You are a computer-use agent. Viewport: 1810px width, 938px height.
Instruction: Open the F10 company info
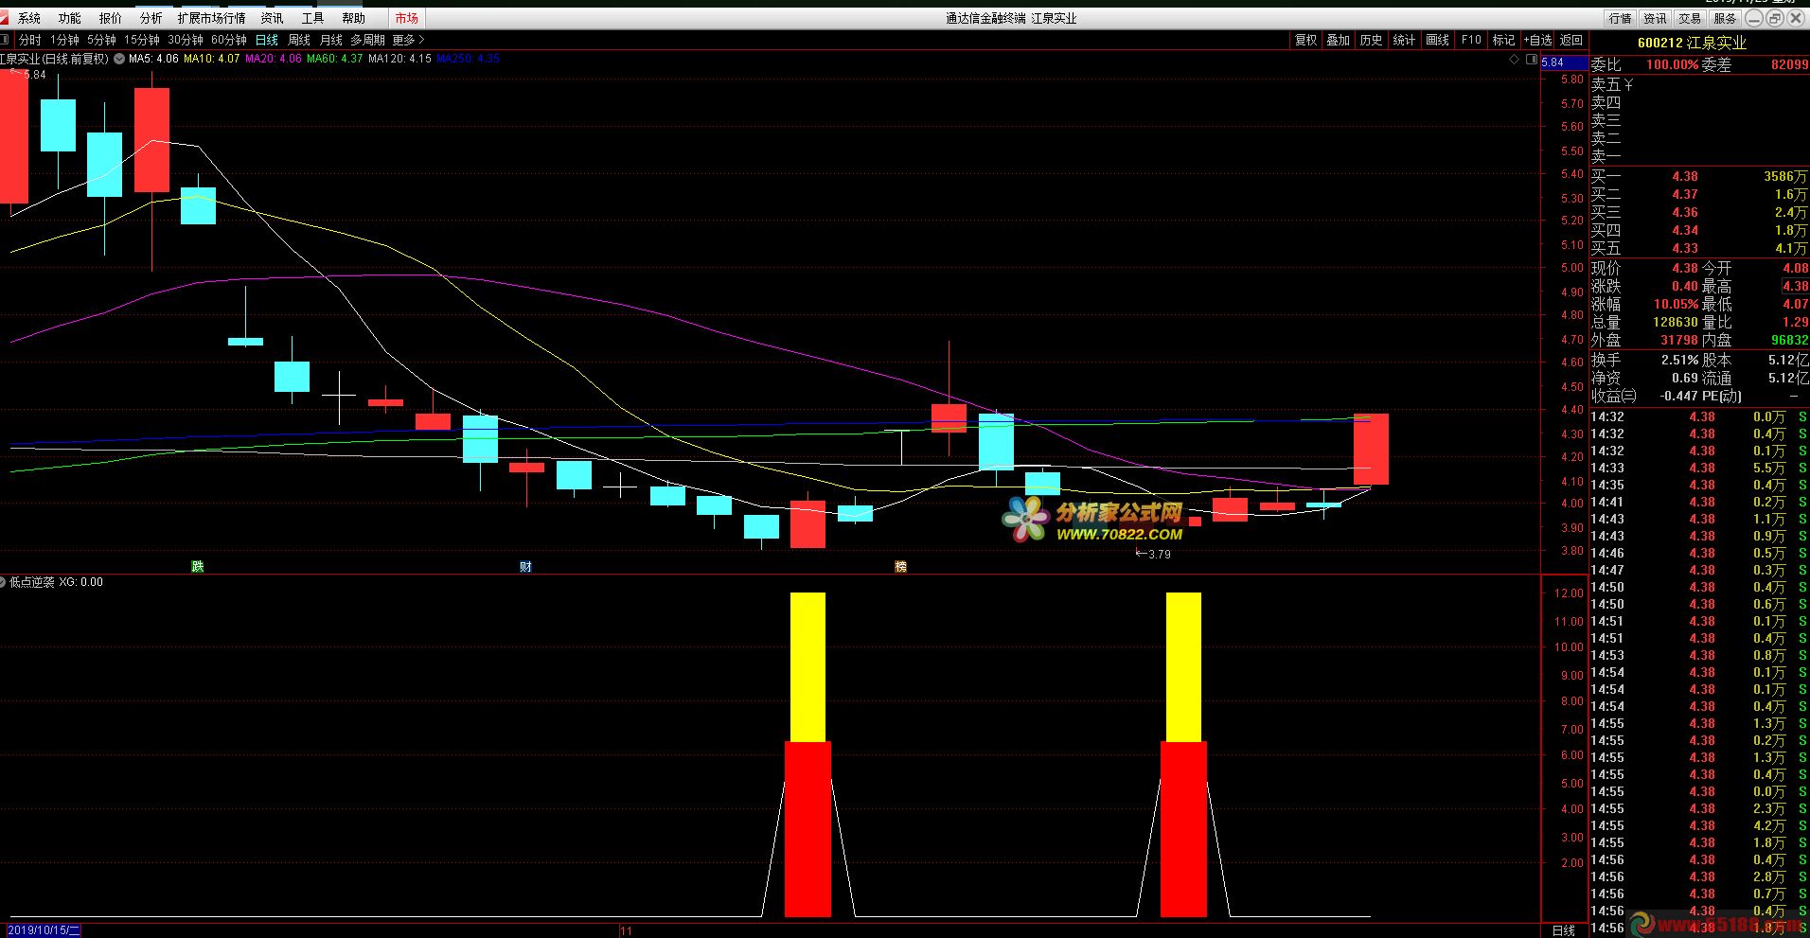1471,40
